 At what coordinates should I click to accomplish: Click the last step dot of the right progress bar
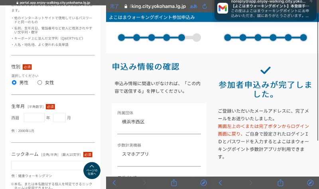coord(303,37)
